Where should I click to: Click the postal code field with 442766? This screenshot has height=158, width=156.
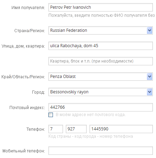point(101,107)
